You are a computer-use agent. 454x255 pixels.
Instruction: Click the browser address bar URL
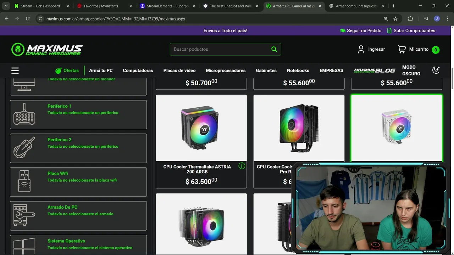coord(116,19)
